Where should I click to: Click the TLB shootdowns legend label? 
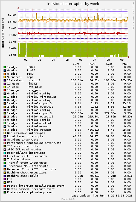(x=19, y=159)
